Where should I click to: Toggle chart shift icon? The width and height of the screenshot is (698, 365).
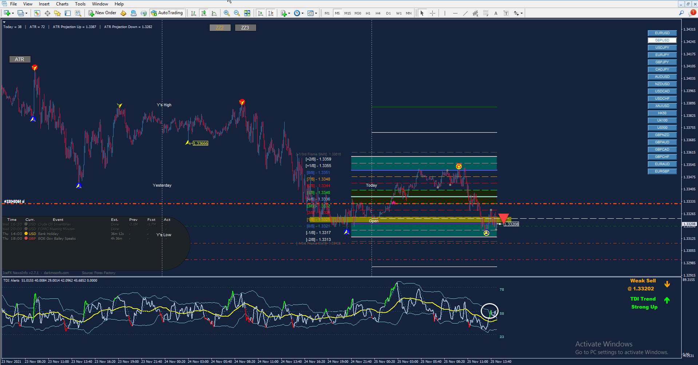tap(271, 13)
